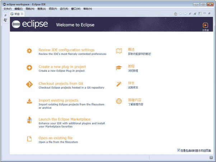
Task: Open the 窗口(W) menu
Action: click(76, 9)
